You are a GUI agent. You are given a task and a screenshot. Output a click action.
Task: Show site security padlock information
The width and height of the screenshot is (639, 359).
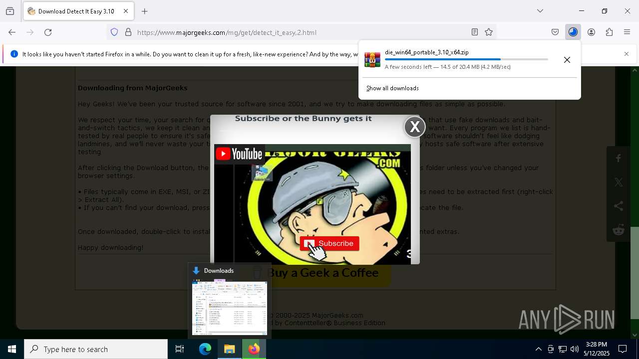(x=128, y=32)
